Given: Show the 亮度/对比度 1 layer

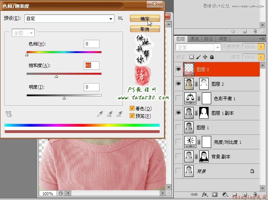Looking at the screenshot, I should 178,142.
